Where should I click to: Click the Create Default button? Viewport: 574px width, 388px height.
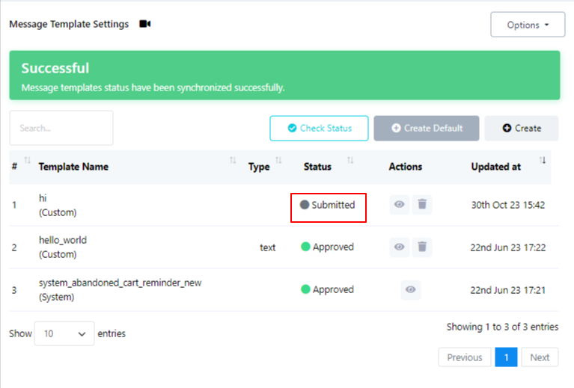click(x=426, y=129)
